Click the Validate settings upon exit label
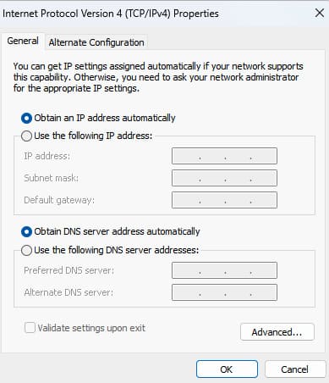The height and width of the screenshot is (383, 329). pyautogui.click(x=91, y=328)
